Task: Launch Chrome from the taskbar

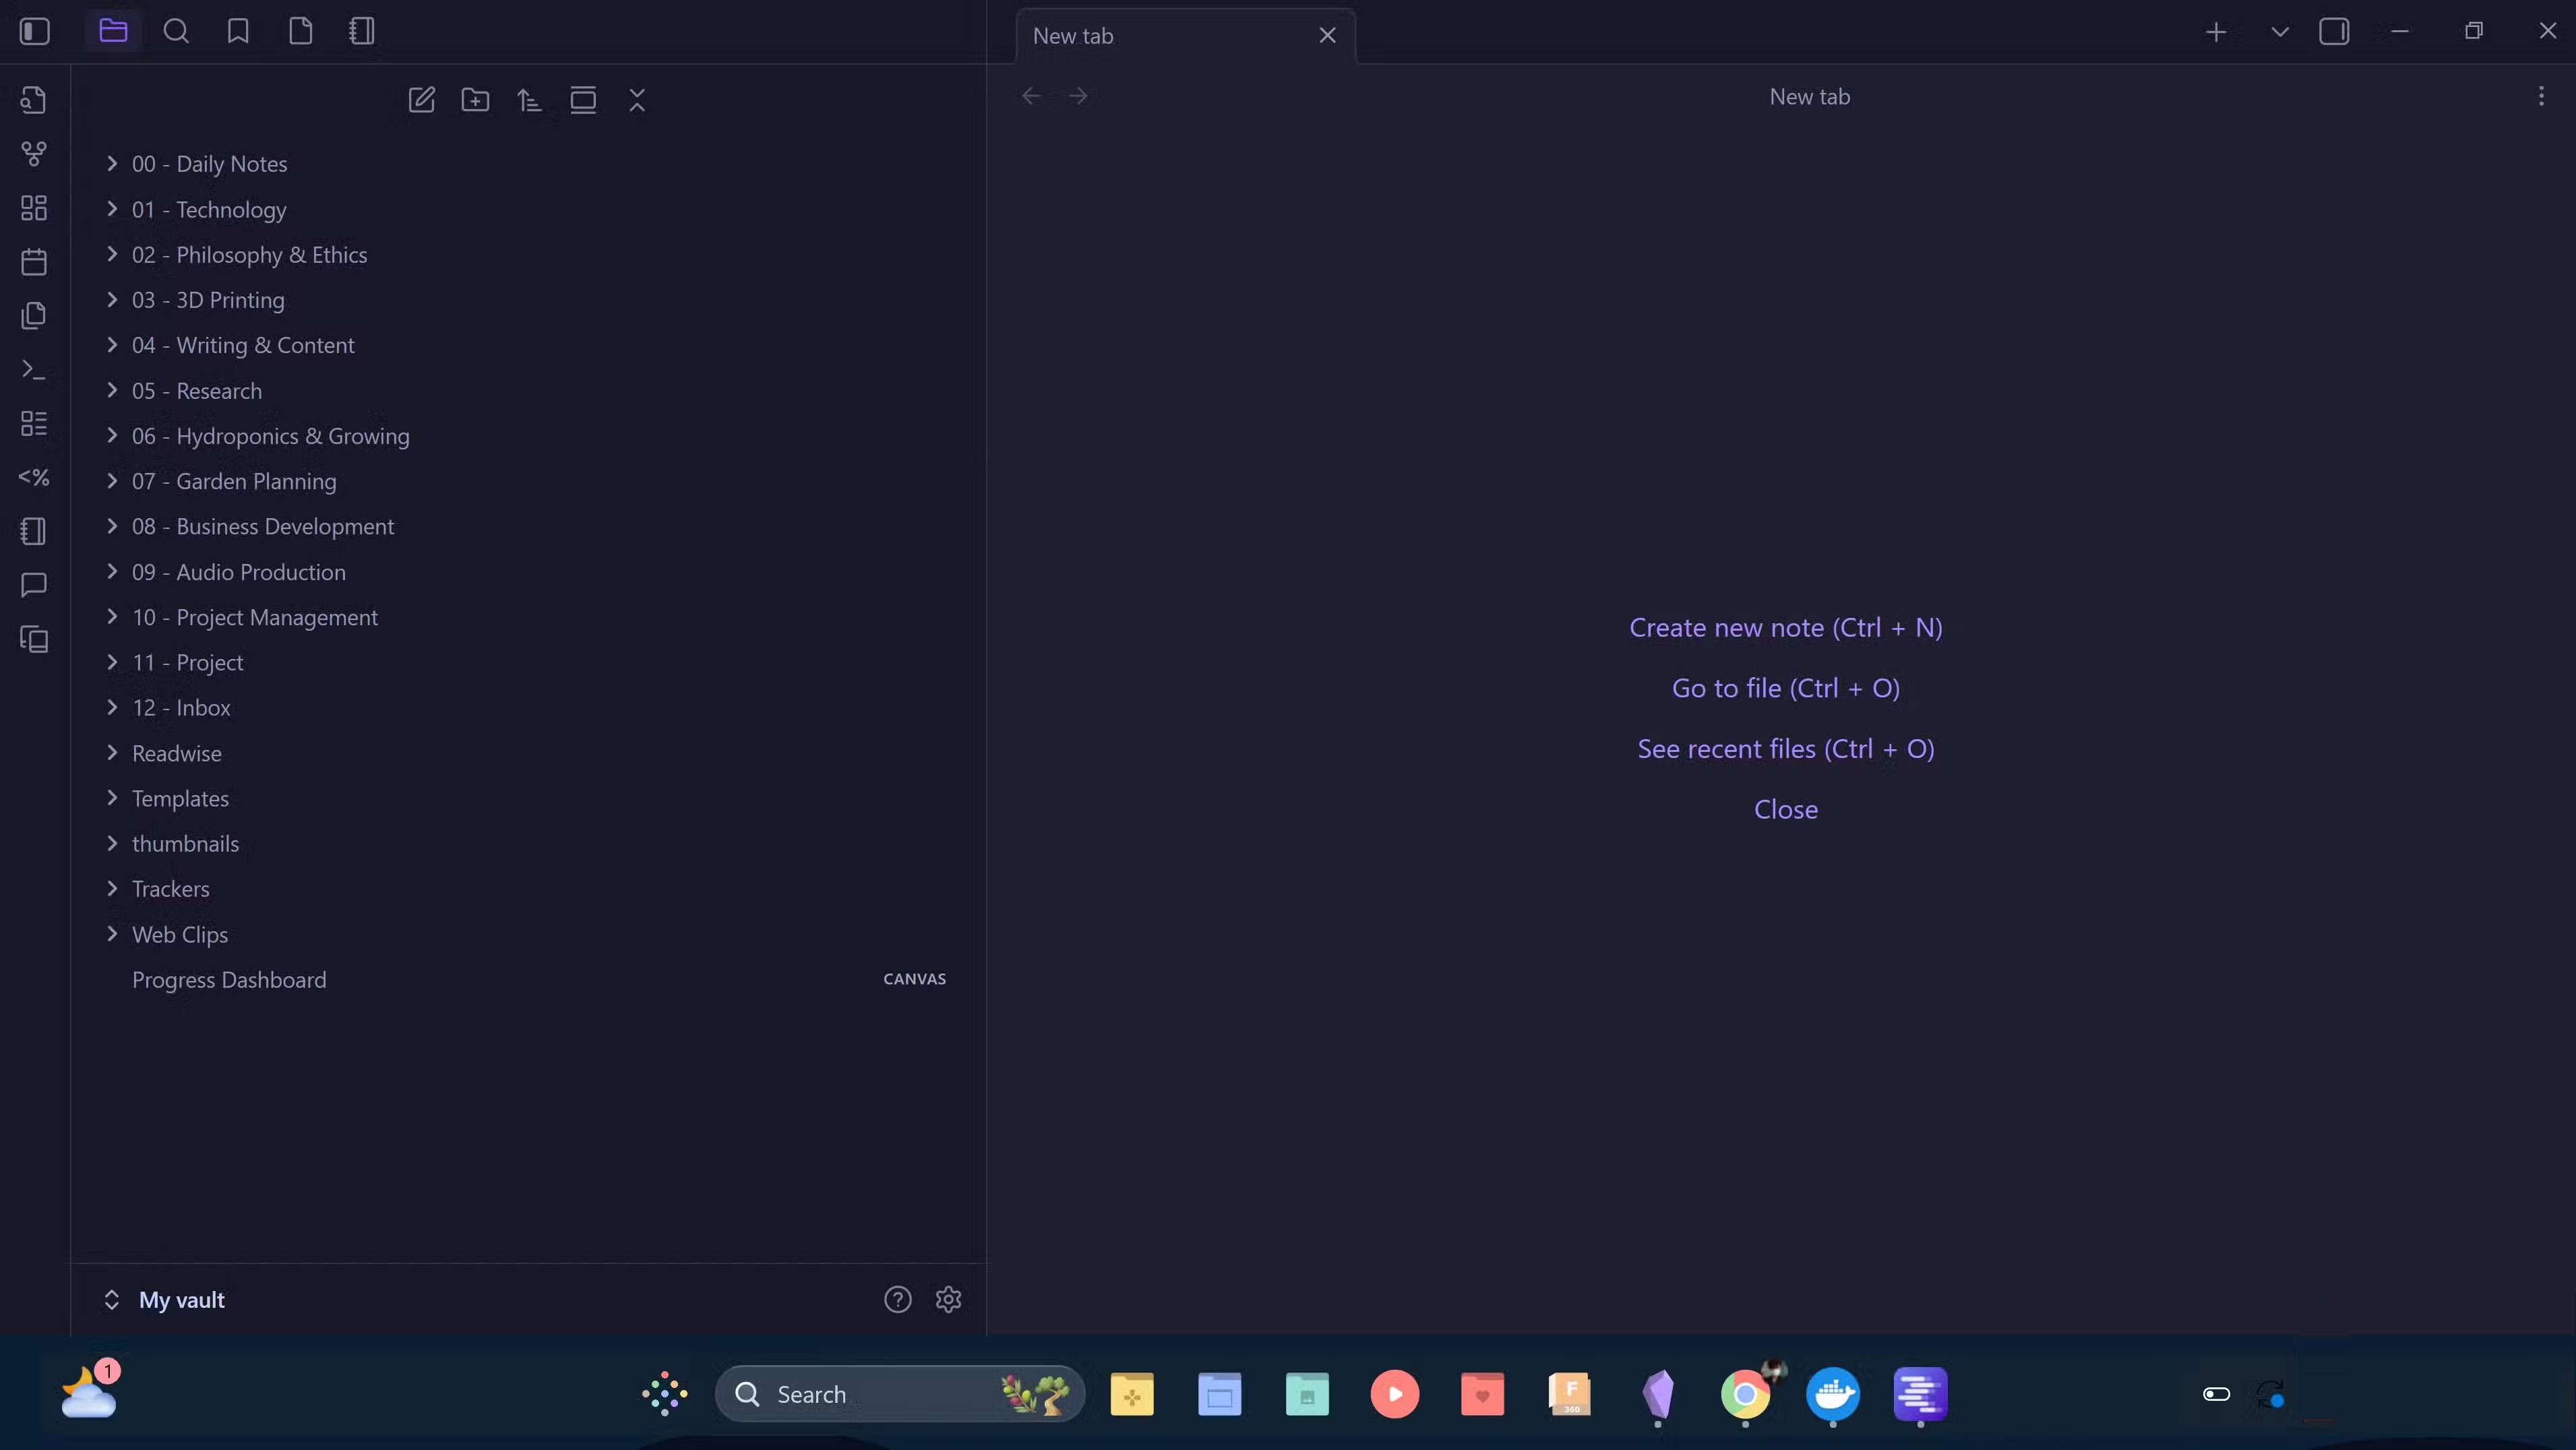Action: 1746,1393
